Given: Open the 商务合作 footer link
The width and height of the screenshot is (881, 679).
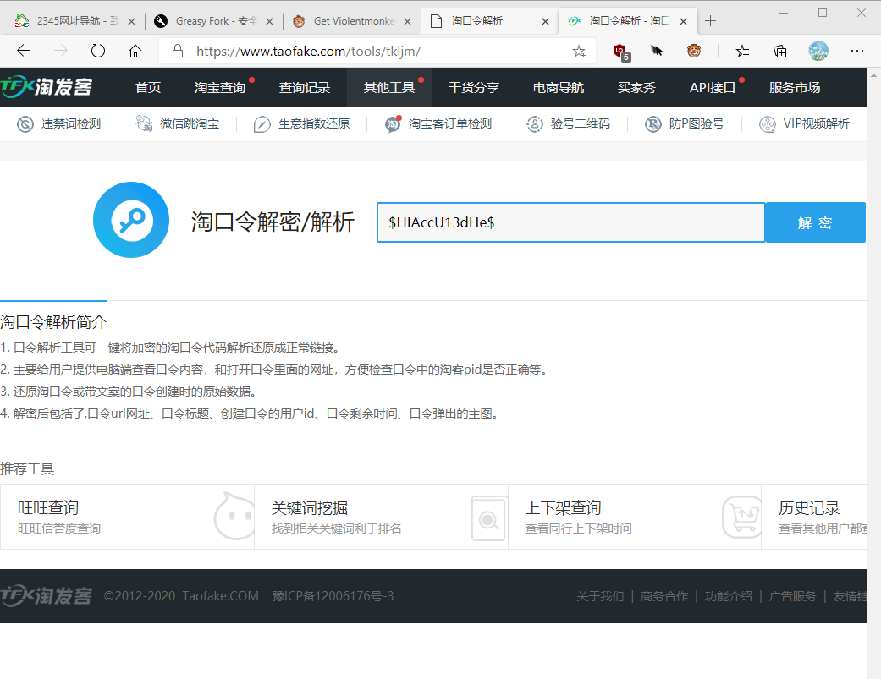Looking at the screenshot, I should (664, 596).
